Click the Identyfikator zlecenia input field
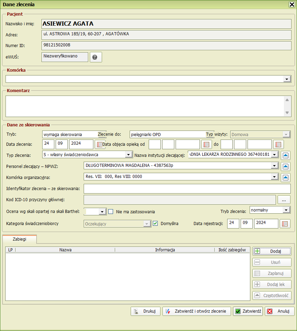The width and height of the screenshot is (297, 331). click(x=187, y=189)
